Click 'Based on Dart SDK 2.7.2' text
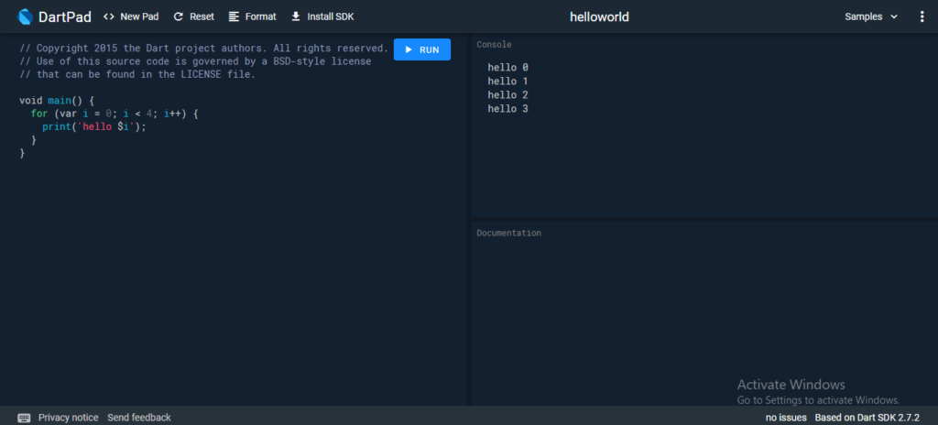This screenshot has width=938, height=425. coord(867,418)
